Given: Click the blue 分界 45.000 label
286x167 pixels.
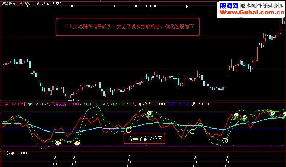Looking at the screenshot, I should tap(178, 104).
